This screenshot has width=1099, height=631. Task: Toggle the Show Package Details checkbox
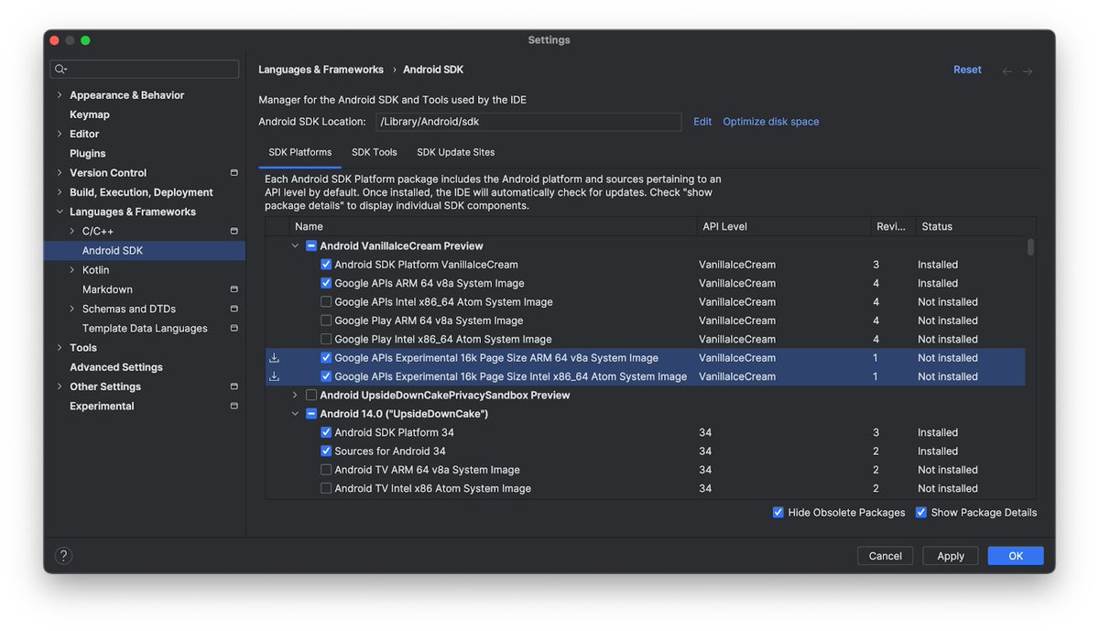coord(921,513)
